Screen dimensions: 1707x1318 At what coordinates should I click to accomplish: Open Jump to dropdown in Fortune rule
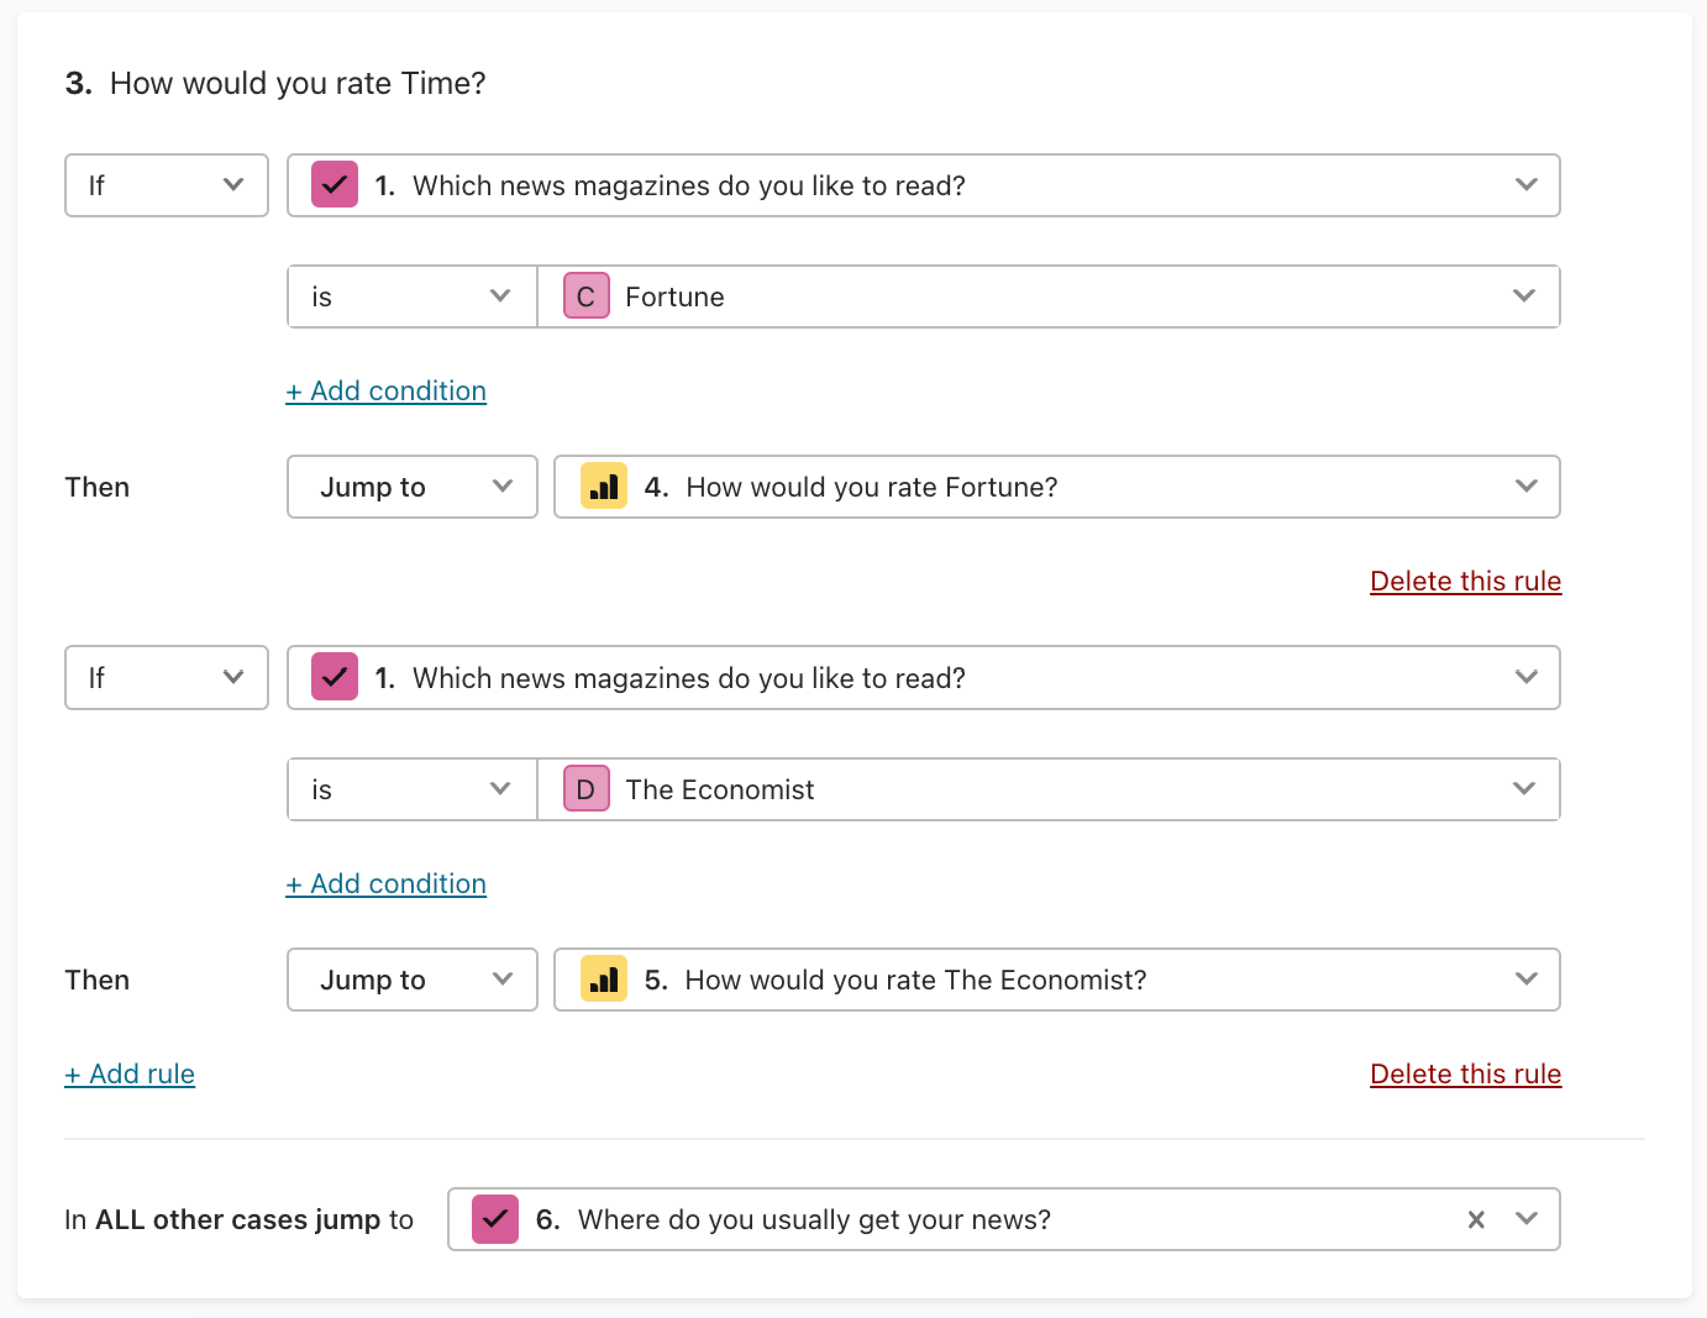tap(412, 487)
